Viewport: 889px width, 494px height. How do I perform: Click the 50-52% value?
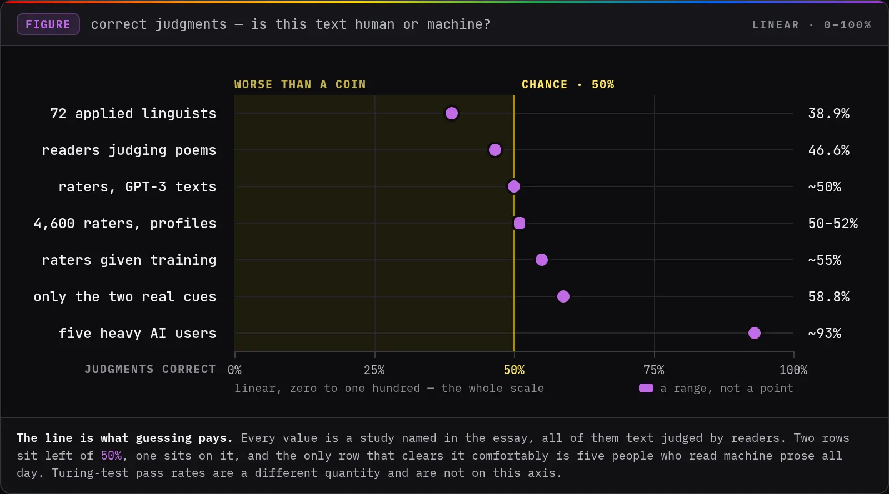pos(833,224)
